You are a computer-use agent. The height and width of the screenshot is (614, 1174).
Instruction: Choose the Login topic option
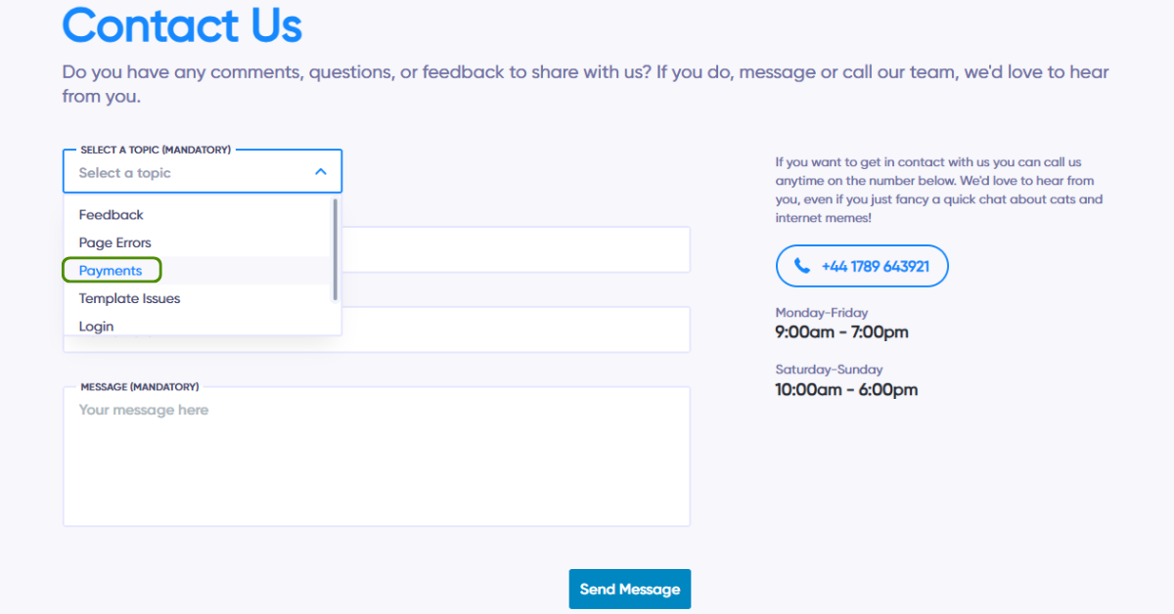96,326
